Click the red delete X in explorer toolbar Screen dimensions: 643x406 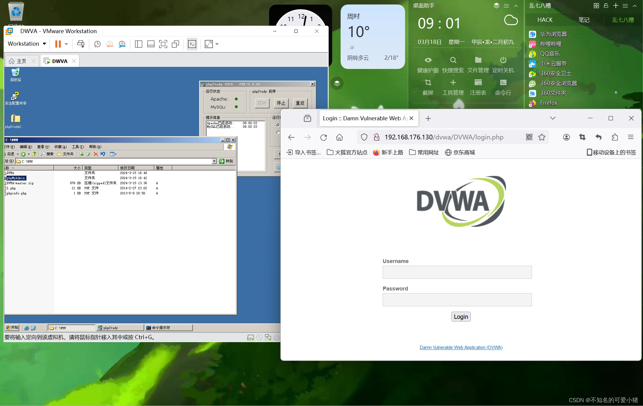96,154
